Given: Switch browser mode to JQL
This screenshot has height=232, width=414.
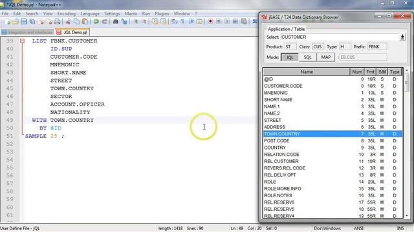Looking at the screenshot, I should [290, 57].
